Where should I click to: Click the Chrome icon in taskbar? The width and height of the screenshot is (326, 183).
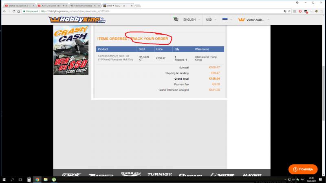tap(37, 179)
